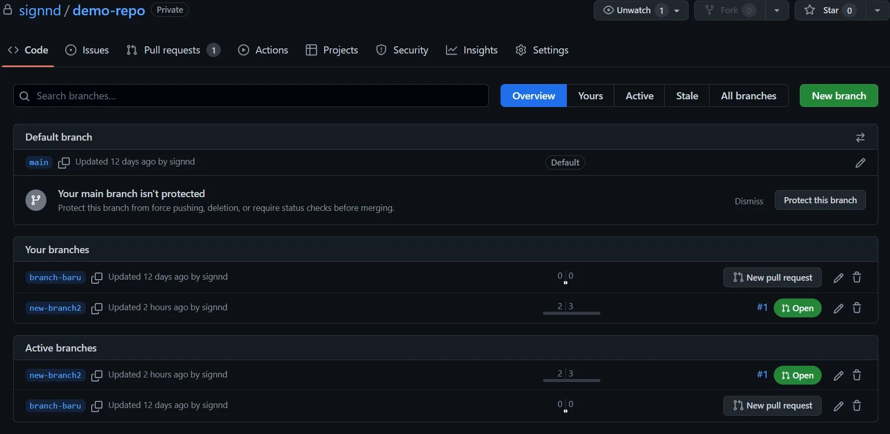Copy the main branch name to clipboard
Viewport: 890px width, 434px height.
pos(64,162)
